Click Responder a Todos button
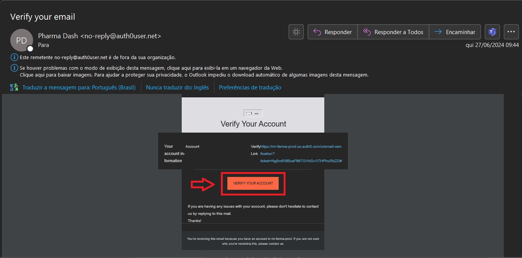The width and height of the screenshot is (522, 258). pos(393,32)
